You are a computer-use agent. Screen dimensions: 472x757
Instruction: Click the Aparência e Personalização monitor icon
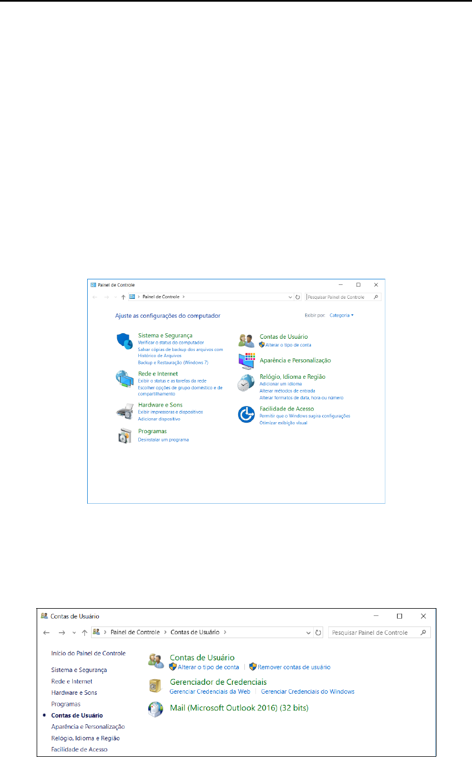pos(246,361)
